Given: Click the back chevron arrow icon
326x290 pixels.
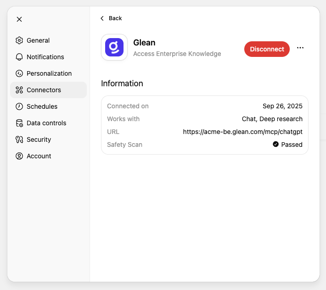Looking at the screenshot, I should (102, 18).
